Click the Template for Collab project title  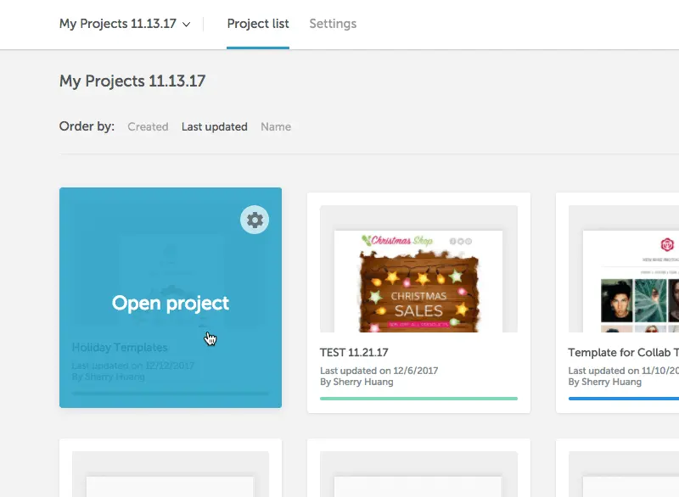point(624,353)
